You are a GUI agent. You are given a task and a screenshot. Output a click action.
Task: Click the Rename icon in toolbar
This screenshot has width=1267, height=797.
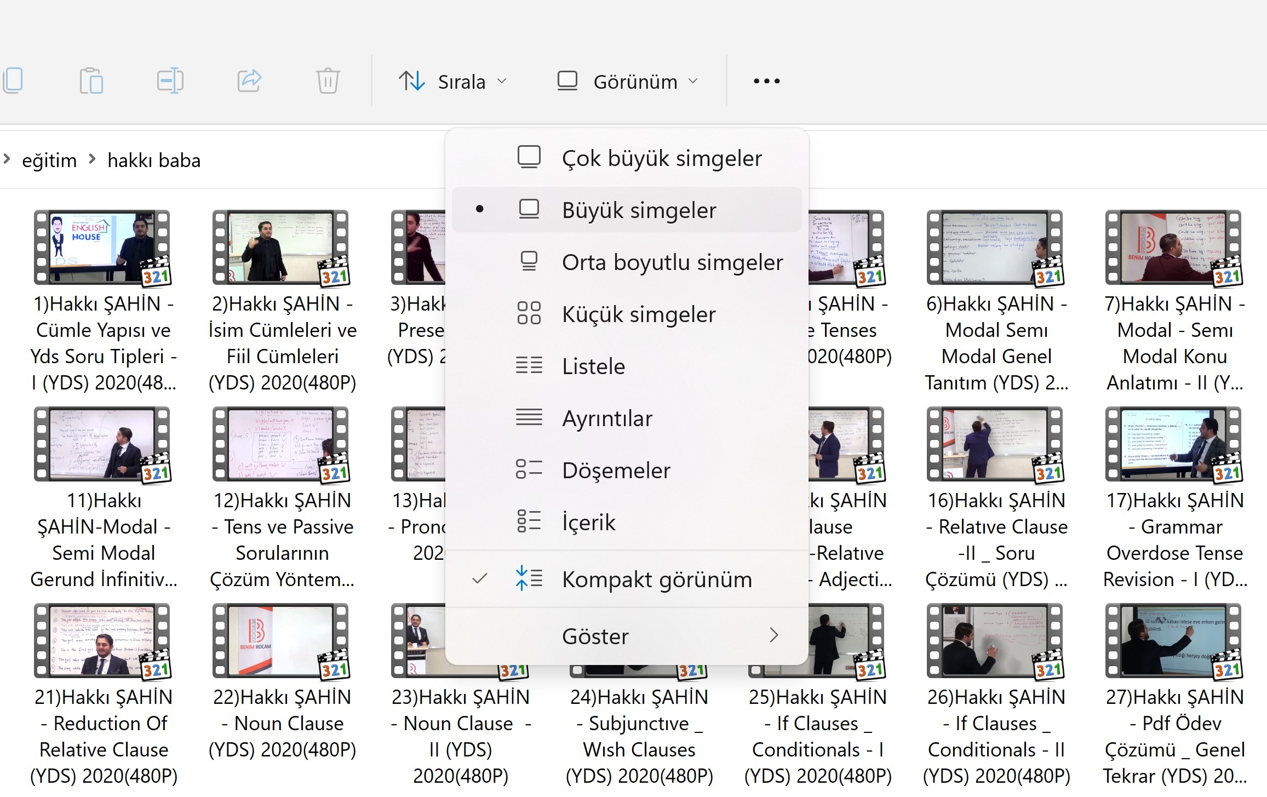coord(170,81)
